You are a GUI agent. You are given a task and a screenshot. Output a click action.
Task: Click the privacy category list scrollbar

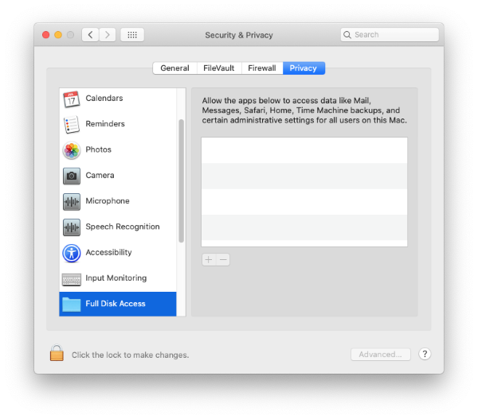[x=182, y=180]
